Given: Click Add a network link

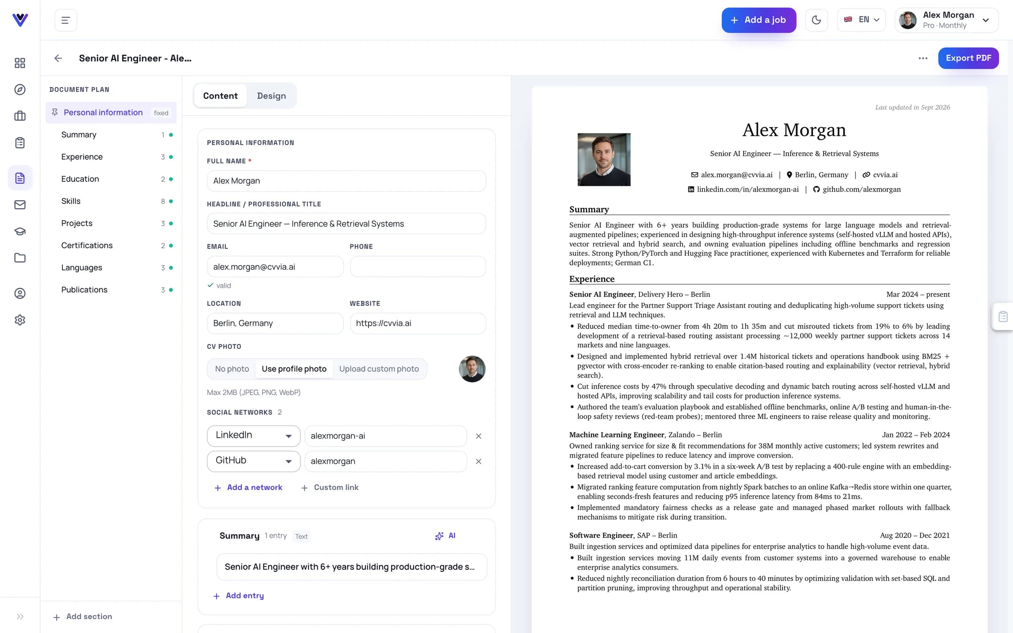Looking at the screenshot, I should pyautogui.click(x=248, y=487).
